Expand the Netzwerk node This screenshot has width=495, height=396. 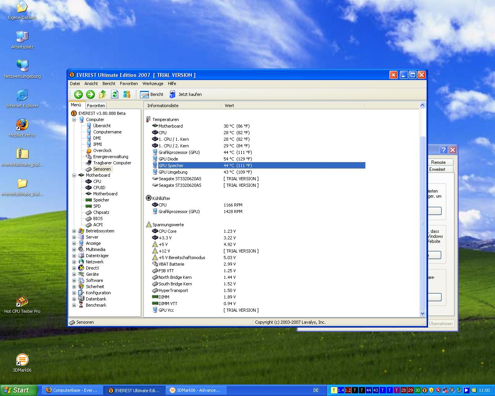[x=74, y=262]
